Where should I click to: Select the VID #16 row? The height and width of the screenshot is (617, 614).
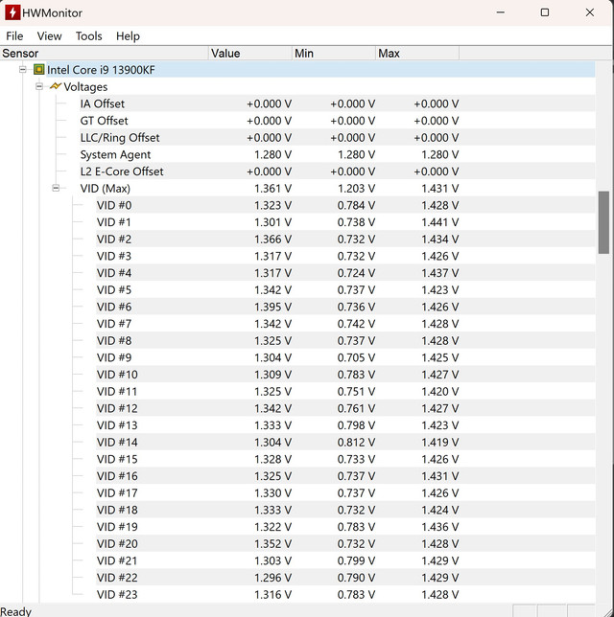(345, 476)
